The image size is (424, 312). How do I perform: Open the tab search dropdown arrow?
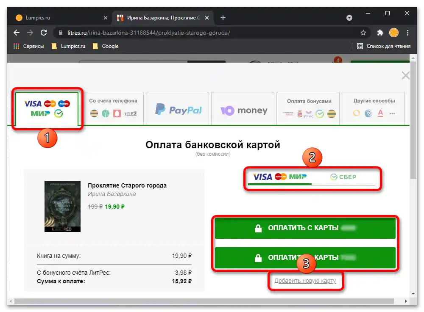point(349,18)
